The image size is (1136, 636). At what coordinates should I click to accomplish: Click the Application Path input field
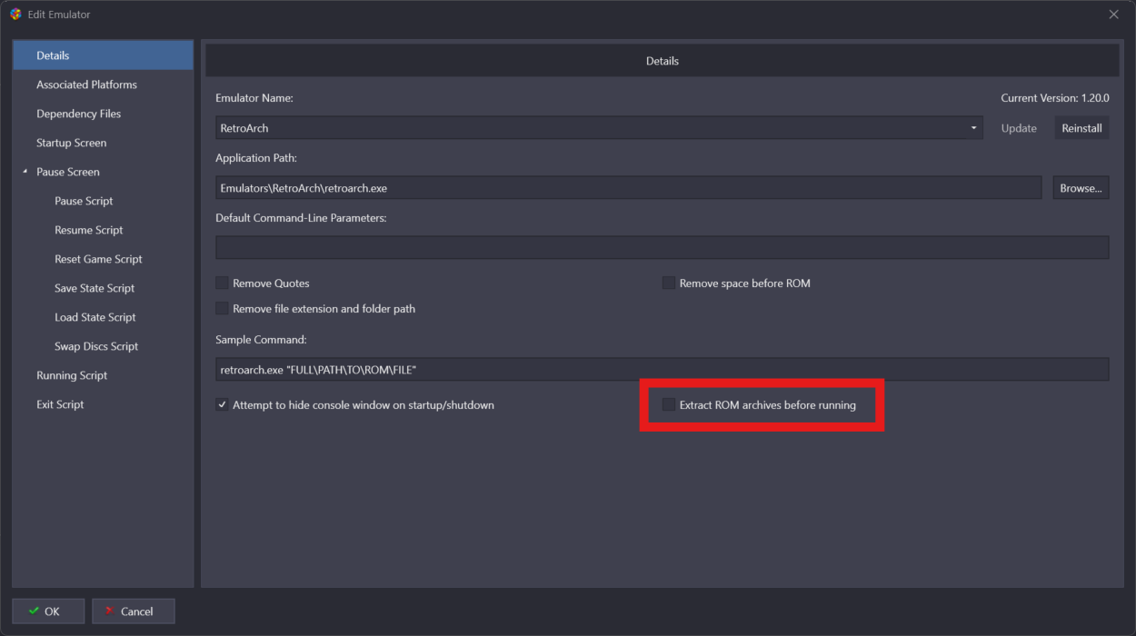coord(628,188)
